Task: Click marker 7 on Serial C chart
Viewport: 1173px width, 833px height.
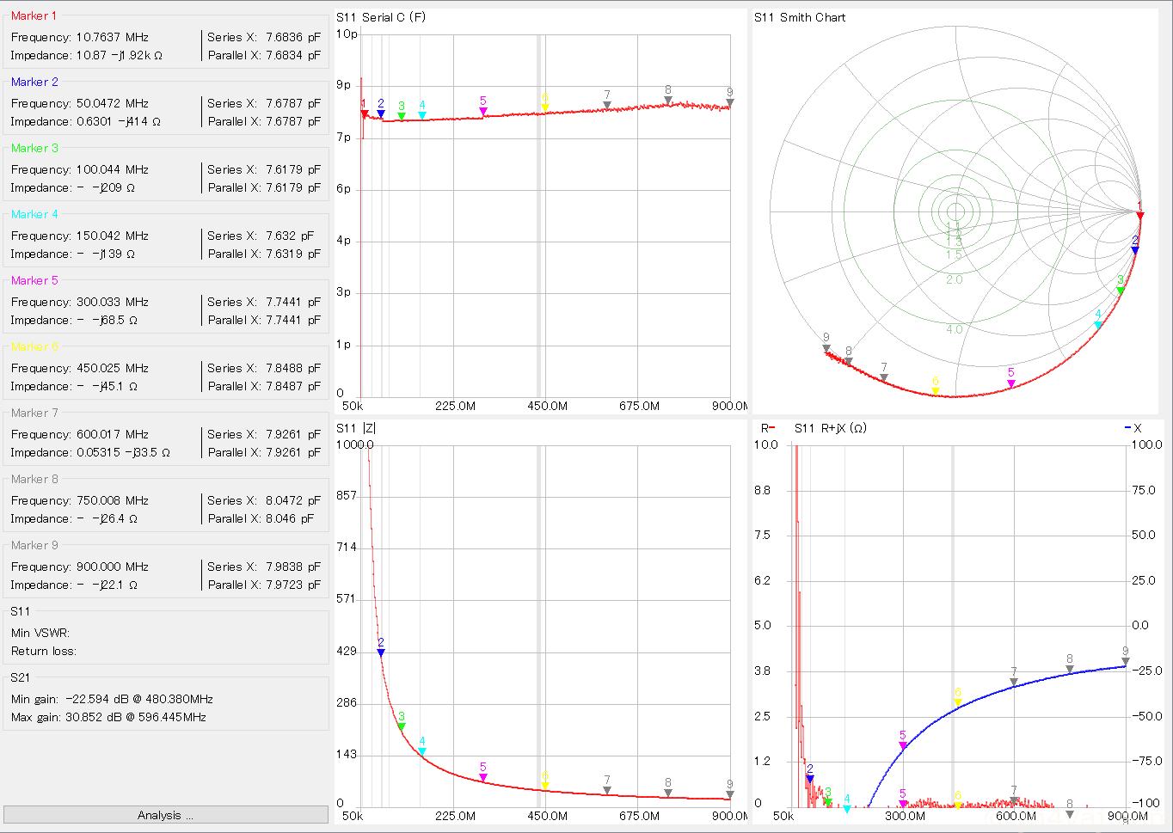Action: 607,105
